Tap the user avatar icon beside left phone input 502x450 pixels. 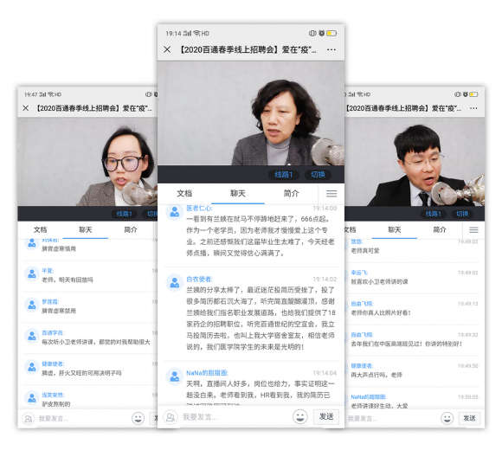29,418
